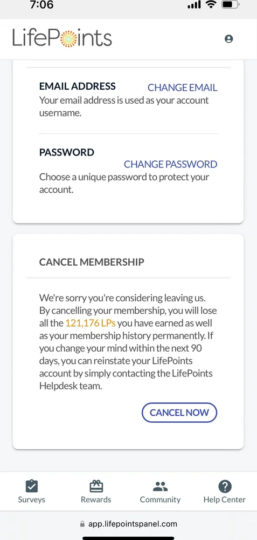The image size is (257, 540).
Task: Open the Rewards gift icon
Action: coord(96,487)
